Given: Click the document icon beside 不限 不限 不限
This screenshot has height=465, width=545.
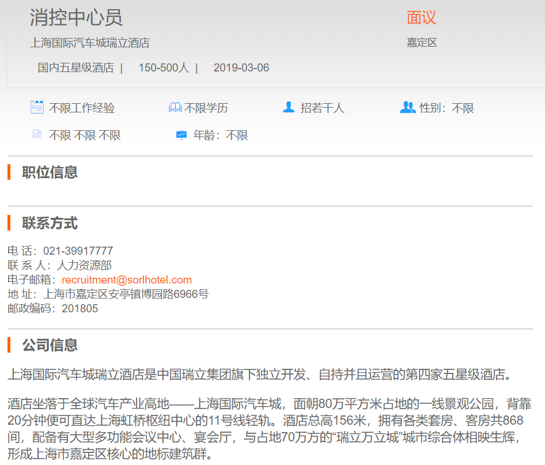Looking at the screenshot, I should [x=37, y=135].
